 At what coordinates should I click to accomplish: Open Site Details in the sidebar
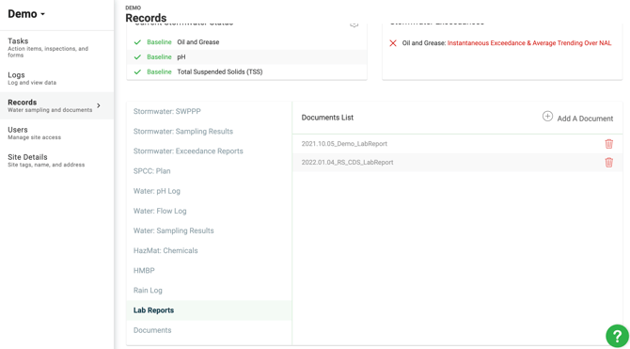56,161
